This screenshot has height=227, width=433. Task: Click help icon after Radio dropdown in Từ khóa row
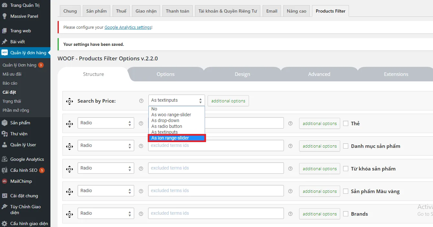pyautogui.click(x=141, y=169)
